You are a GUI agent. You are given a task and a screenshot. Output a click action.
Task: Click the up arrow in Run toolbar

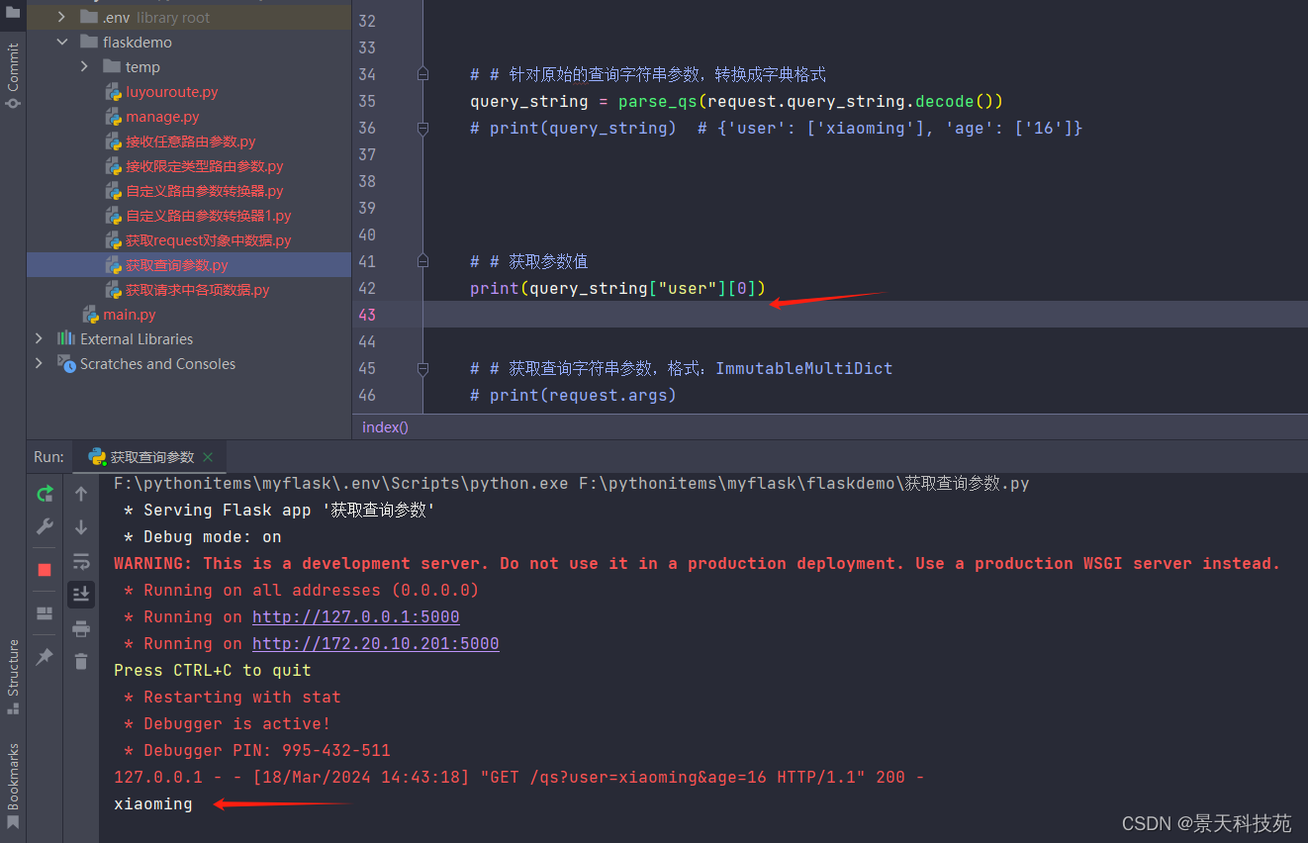[81, 493]
